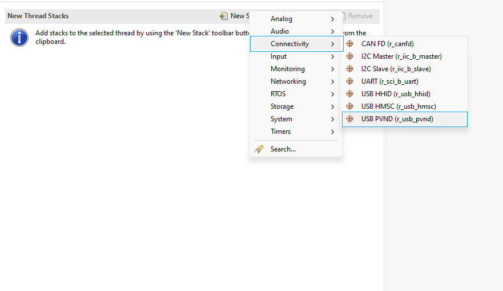This screenshot has height=291, width=503.
Task: Expand the arrow beside Audio
Action: click(x=332, y=31)
